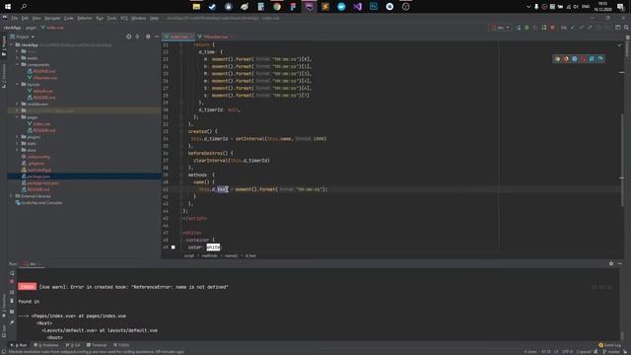Open preview in Opera browser icon
This screenshot has width=631, height=355.
point(583,59)
